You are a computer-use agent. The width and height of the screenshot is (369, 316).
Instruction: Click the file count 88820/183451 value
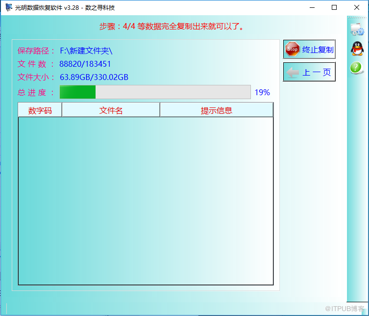[85, 64]
